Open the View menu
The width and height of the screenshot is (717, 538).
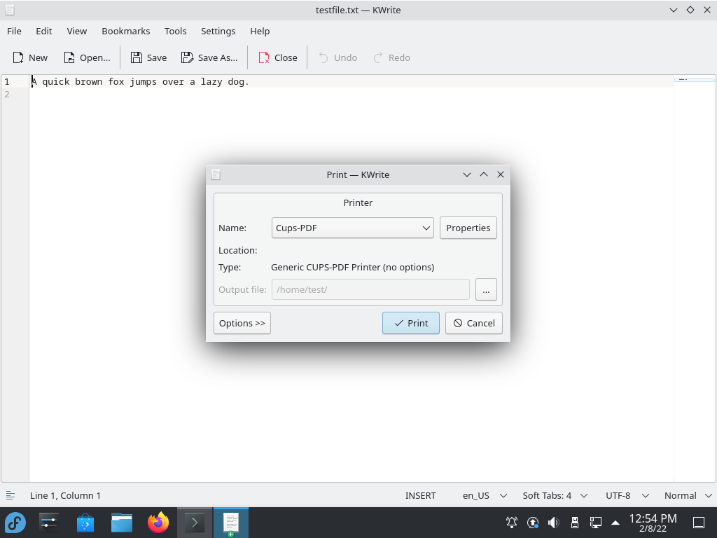tap(77, 31)
